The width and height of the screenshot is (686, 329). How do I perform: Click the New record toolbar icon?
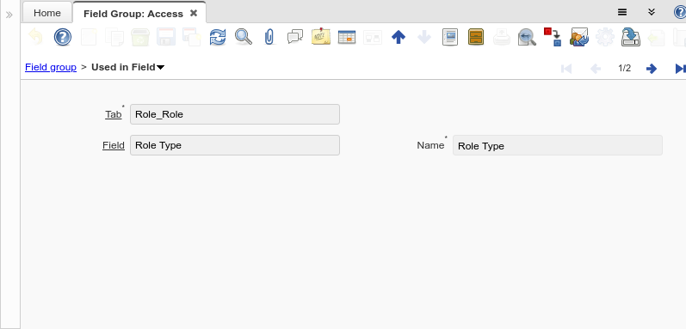[89, 37]
